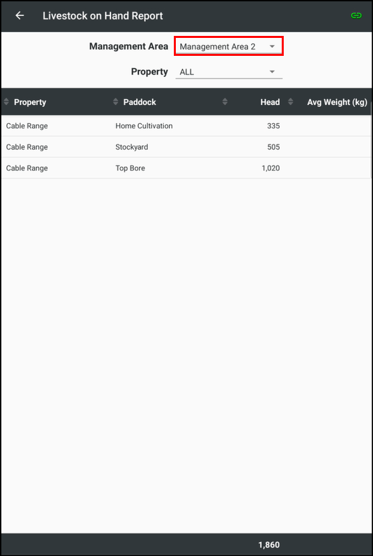Click the green link icon
373x556 pixels.
coord(356,15)
